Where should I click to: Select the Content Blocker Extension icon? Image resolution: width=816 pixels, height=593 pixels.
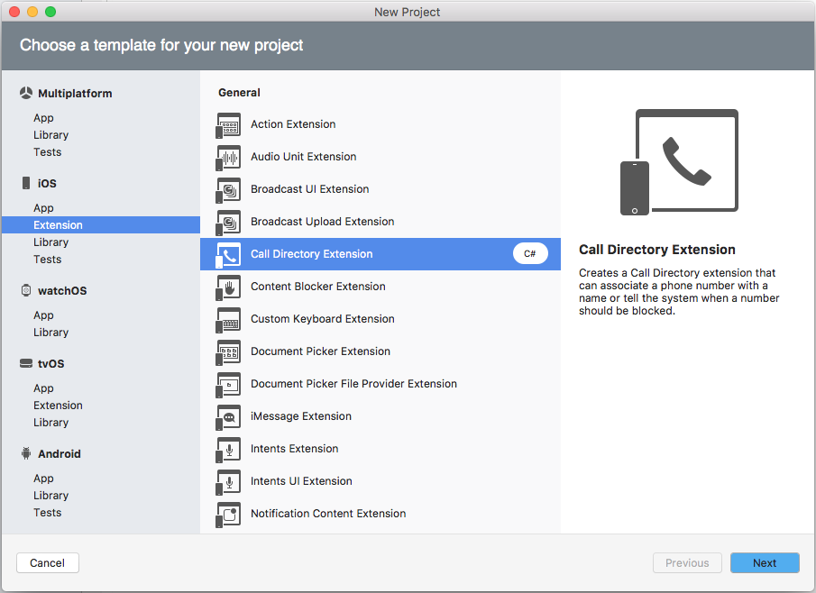(229, 287)
